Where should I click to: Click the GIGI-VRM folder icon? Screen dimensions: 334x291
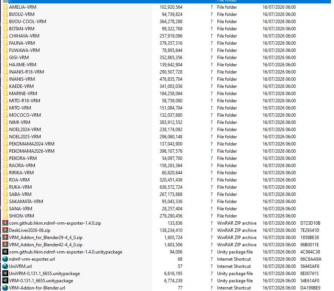click(x=5, y=57)
